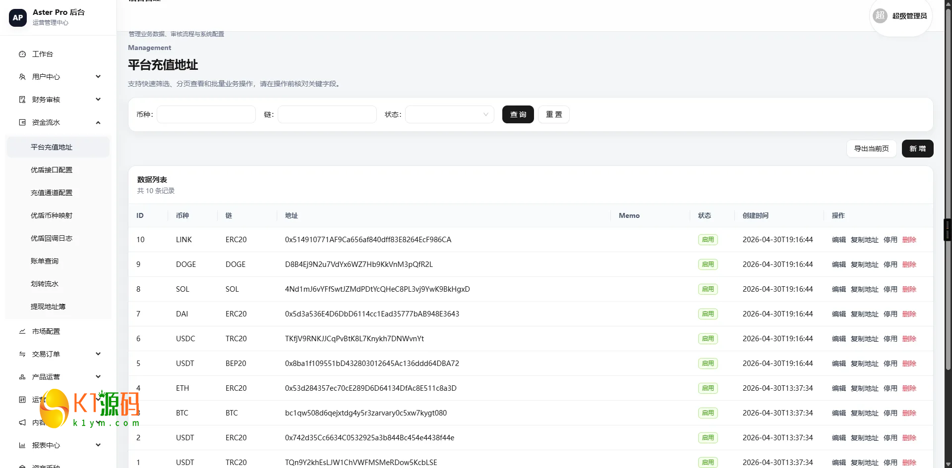This screenshot has width=952, height=468.
Task: Click 启用 status tag of DOGE row
Action: click(708, 264)
